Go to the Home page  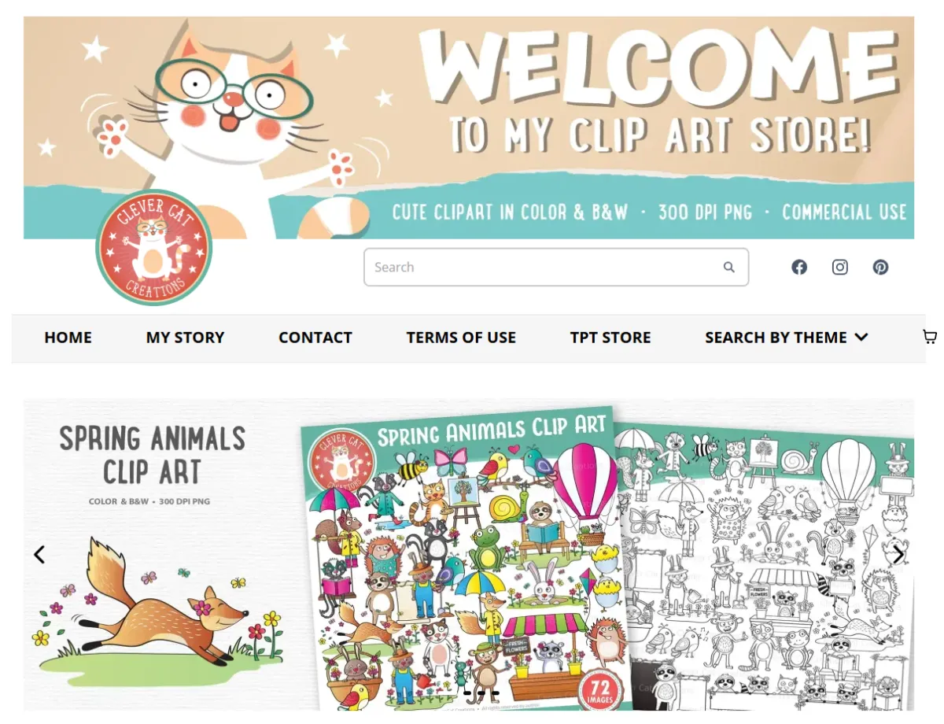[x=68, y=338]
